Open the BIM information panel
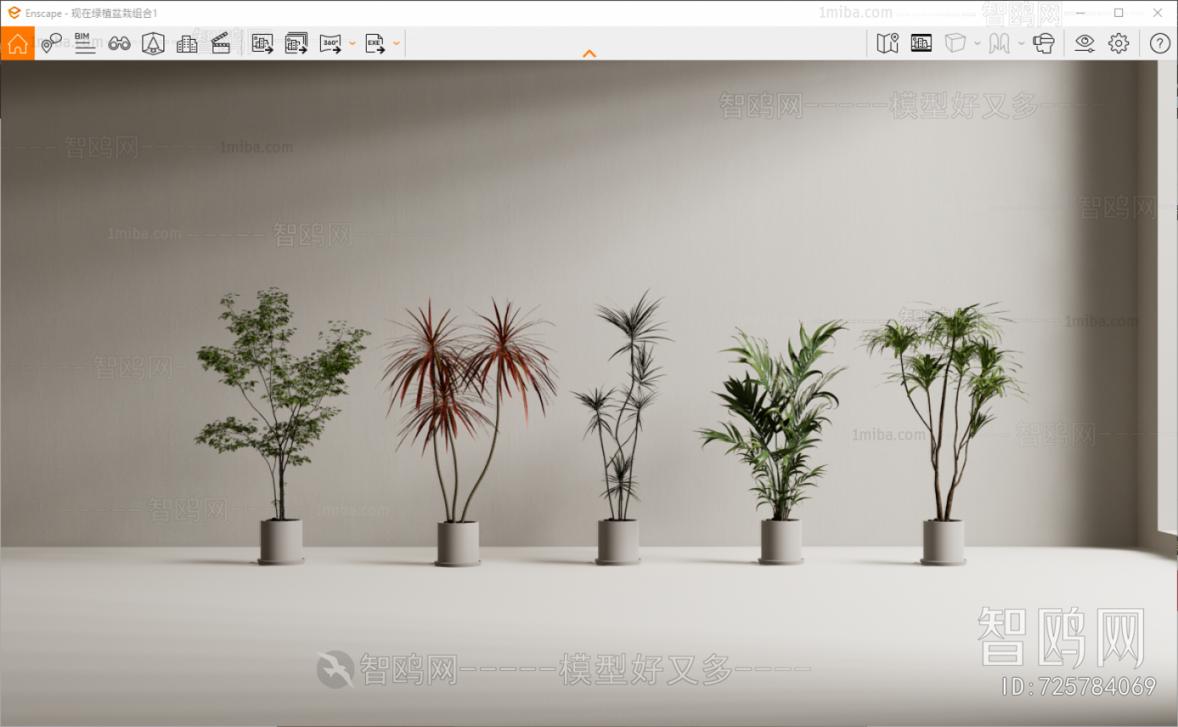 (x=85, y=43)
